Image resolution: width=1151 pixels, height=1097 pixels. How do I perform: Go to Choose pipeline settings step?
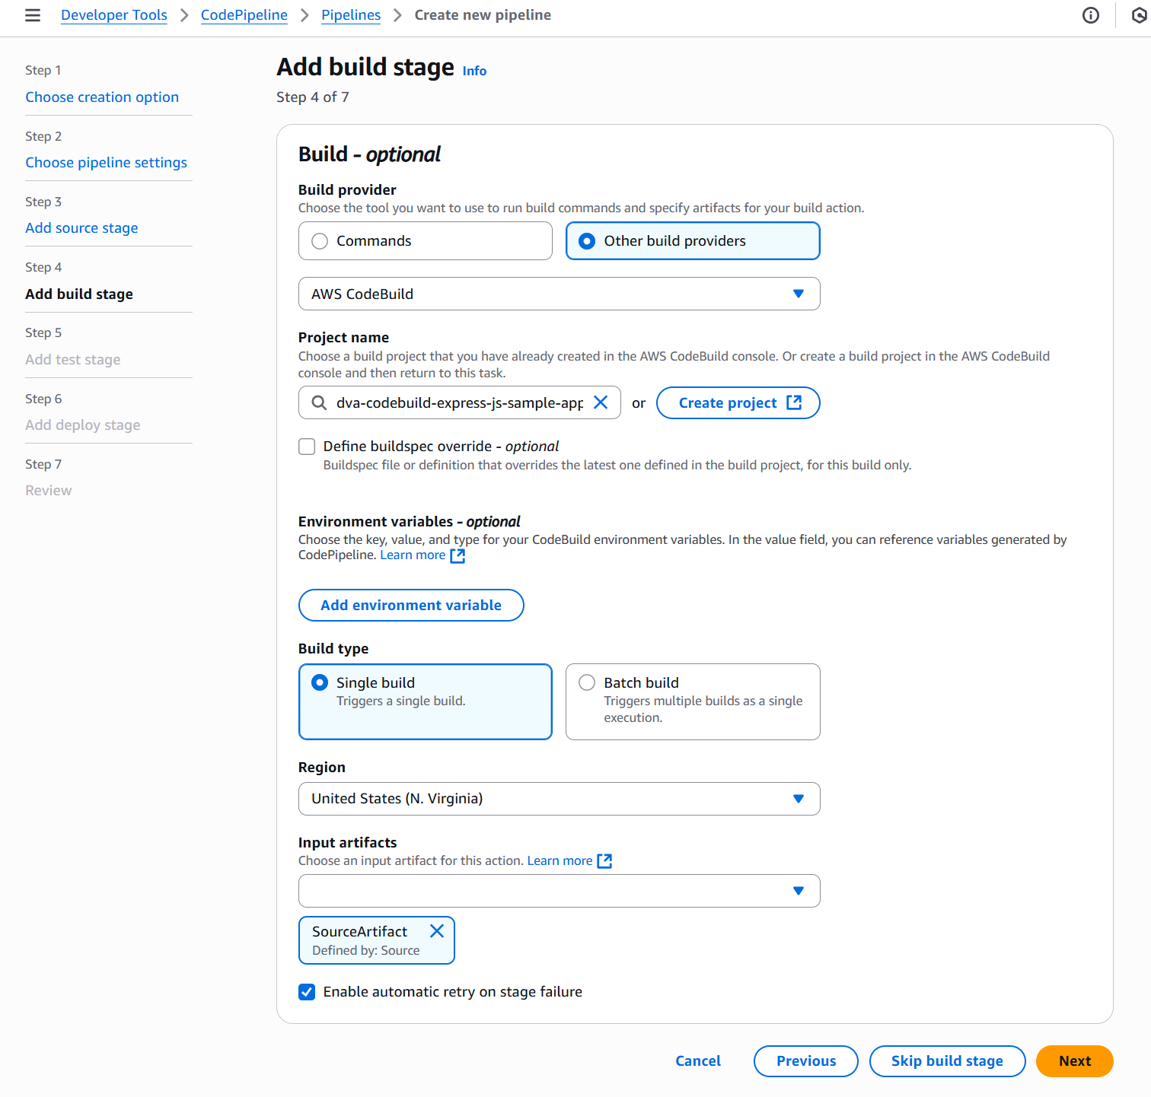click(x=106, y=163)
